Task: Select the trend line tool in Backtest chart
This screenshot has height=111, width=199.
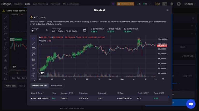Action: click(34, 44)
